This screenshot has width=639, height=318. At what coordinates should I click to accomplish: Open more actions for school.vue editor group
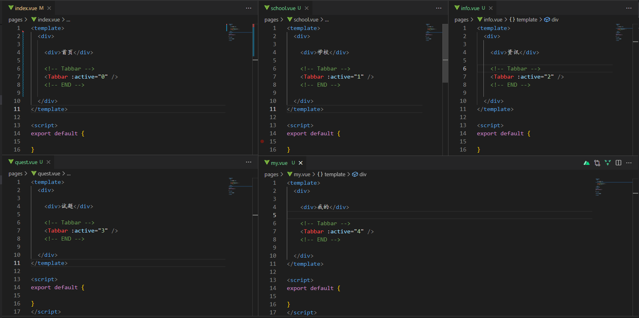(x=439, y=8)
